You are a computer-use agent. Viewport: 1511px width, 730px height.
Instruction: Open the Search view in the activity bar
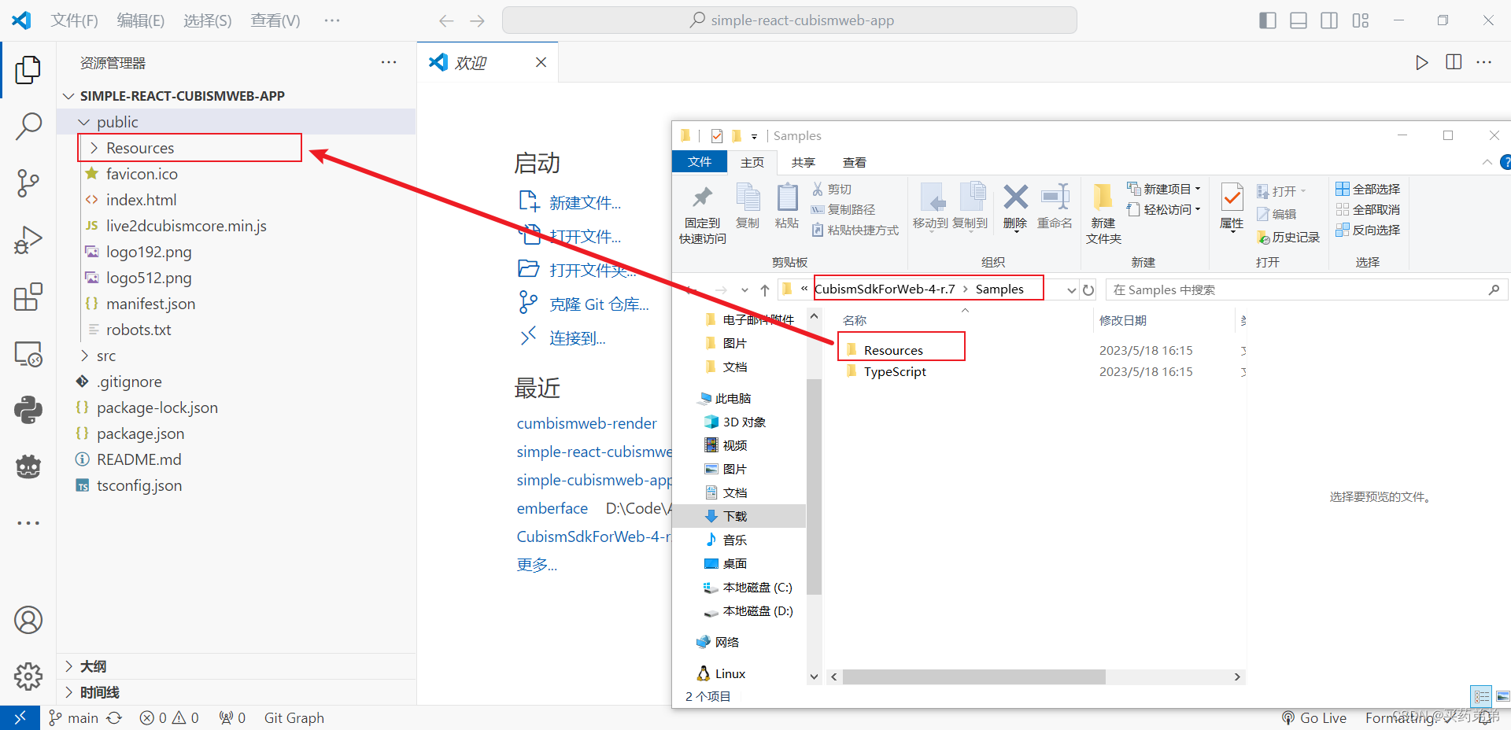click(x=28, y=126)
